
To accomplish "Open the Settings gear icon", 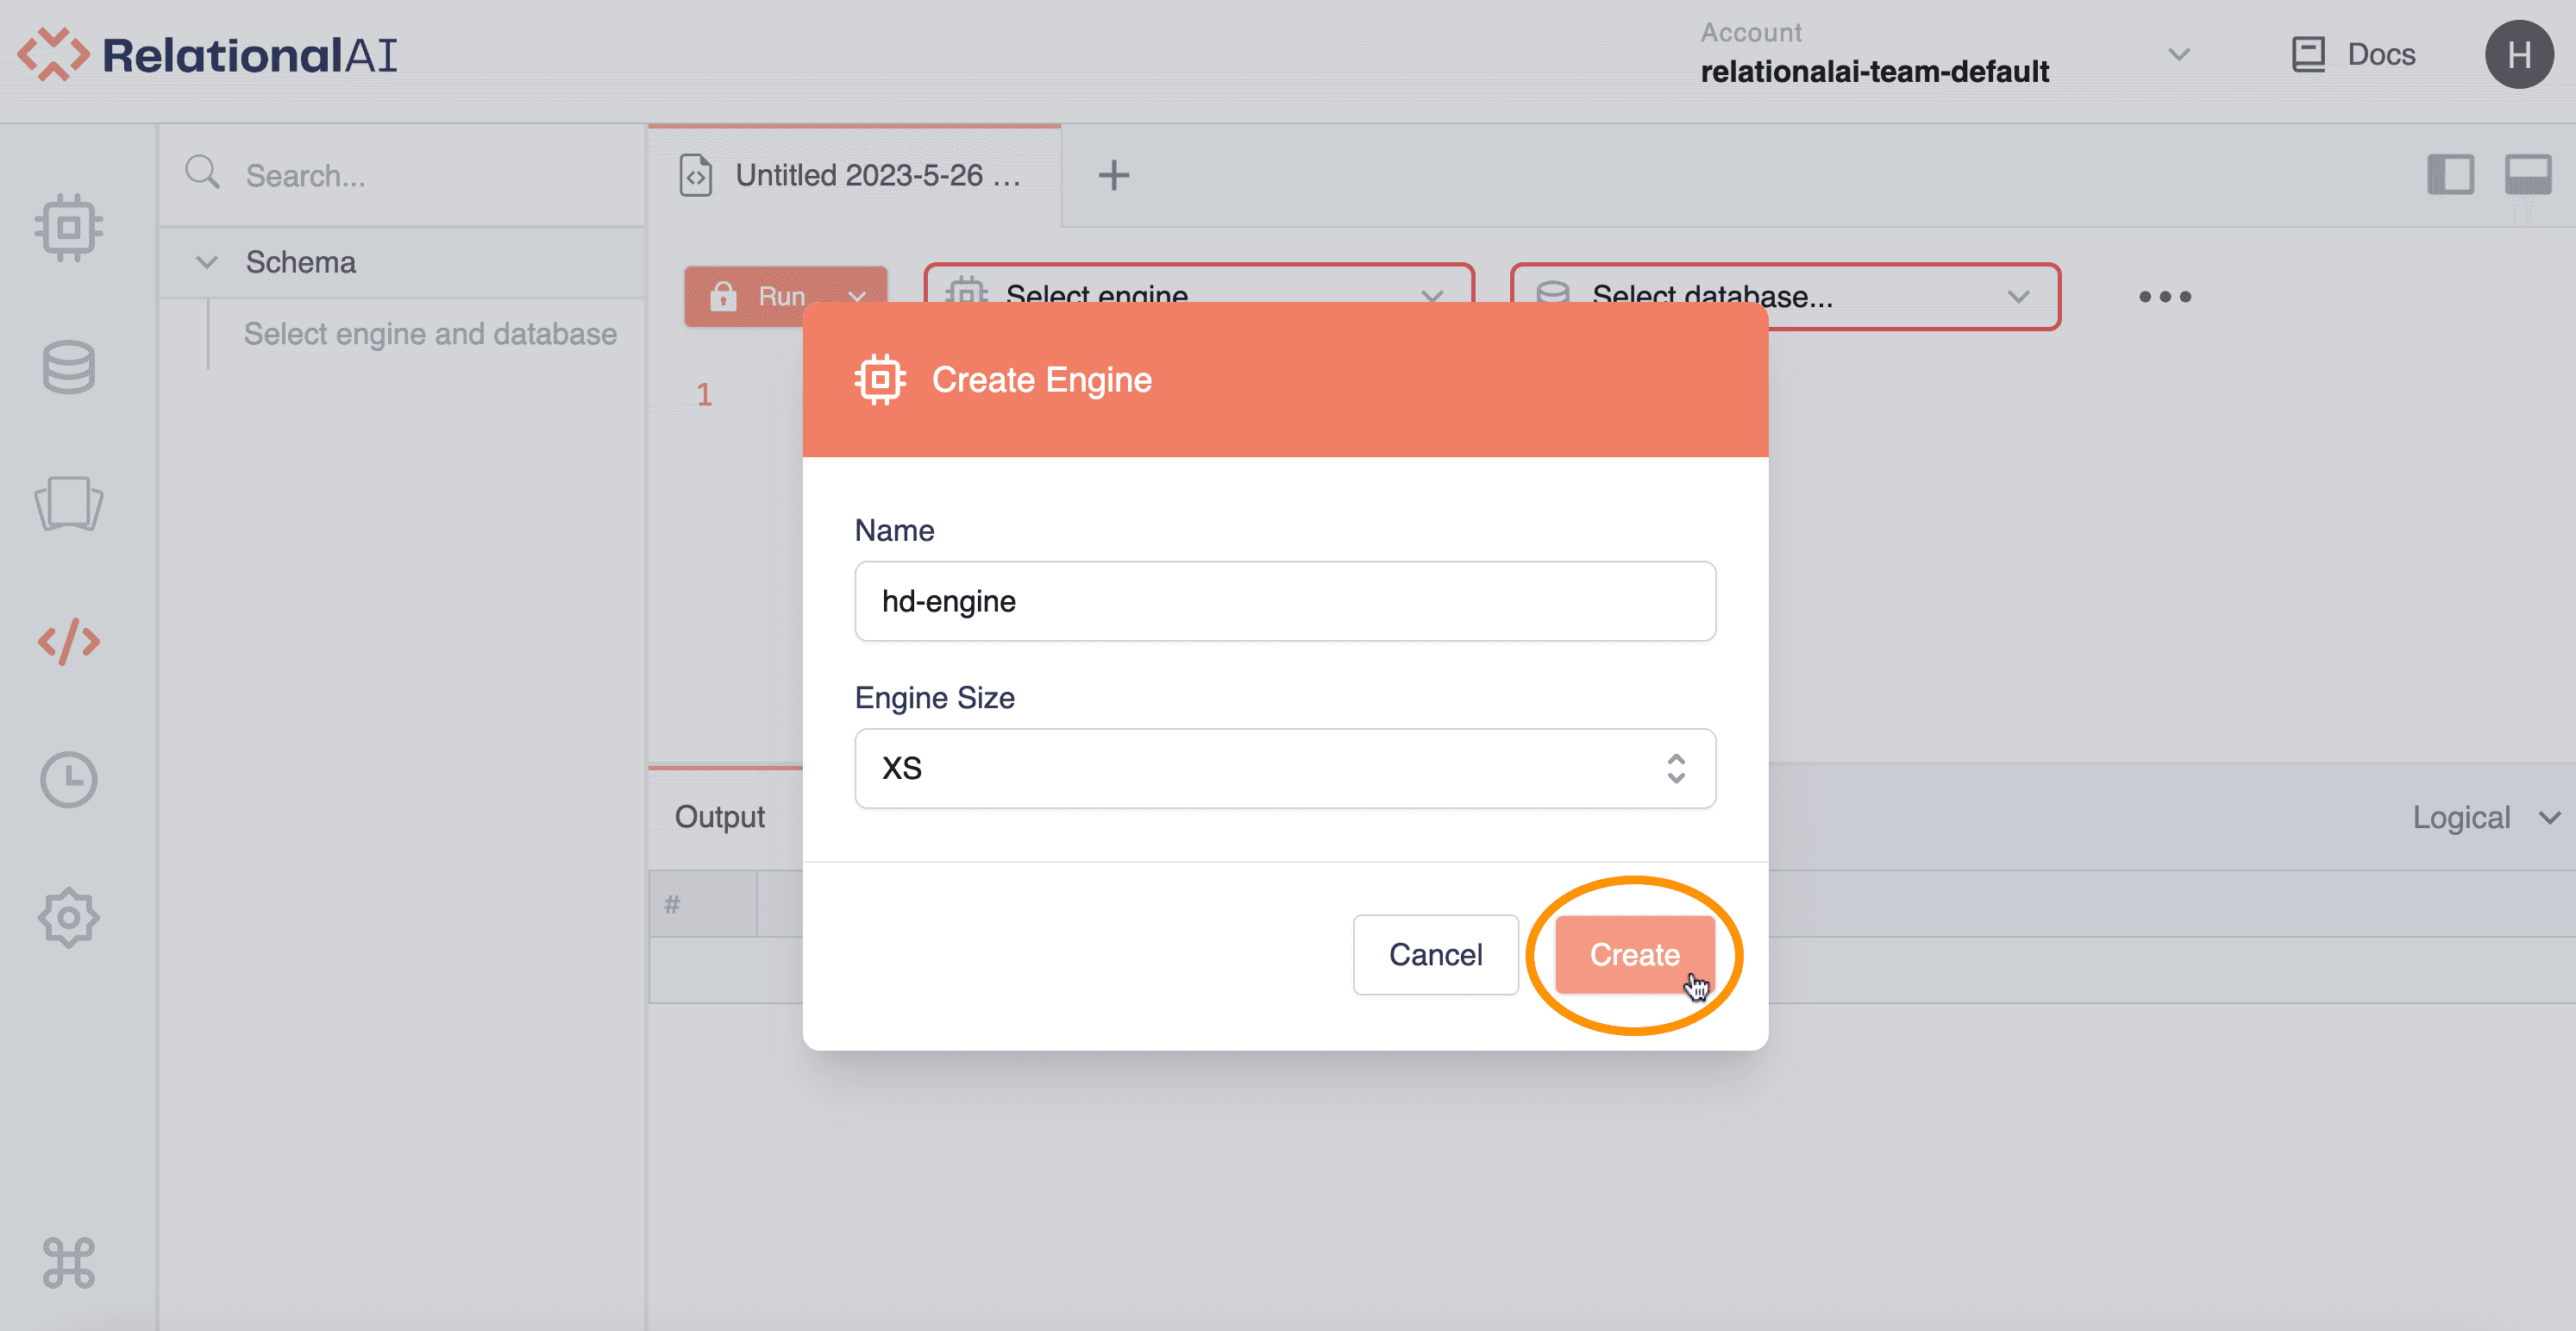I will tap(68, 918).
